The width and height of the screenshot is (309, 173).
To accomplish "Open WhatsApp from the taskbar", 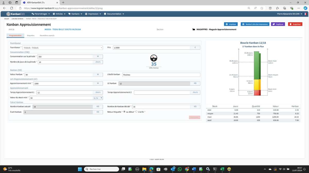I will tap(180, 169).
